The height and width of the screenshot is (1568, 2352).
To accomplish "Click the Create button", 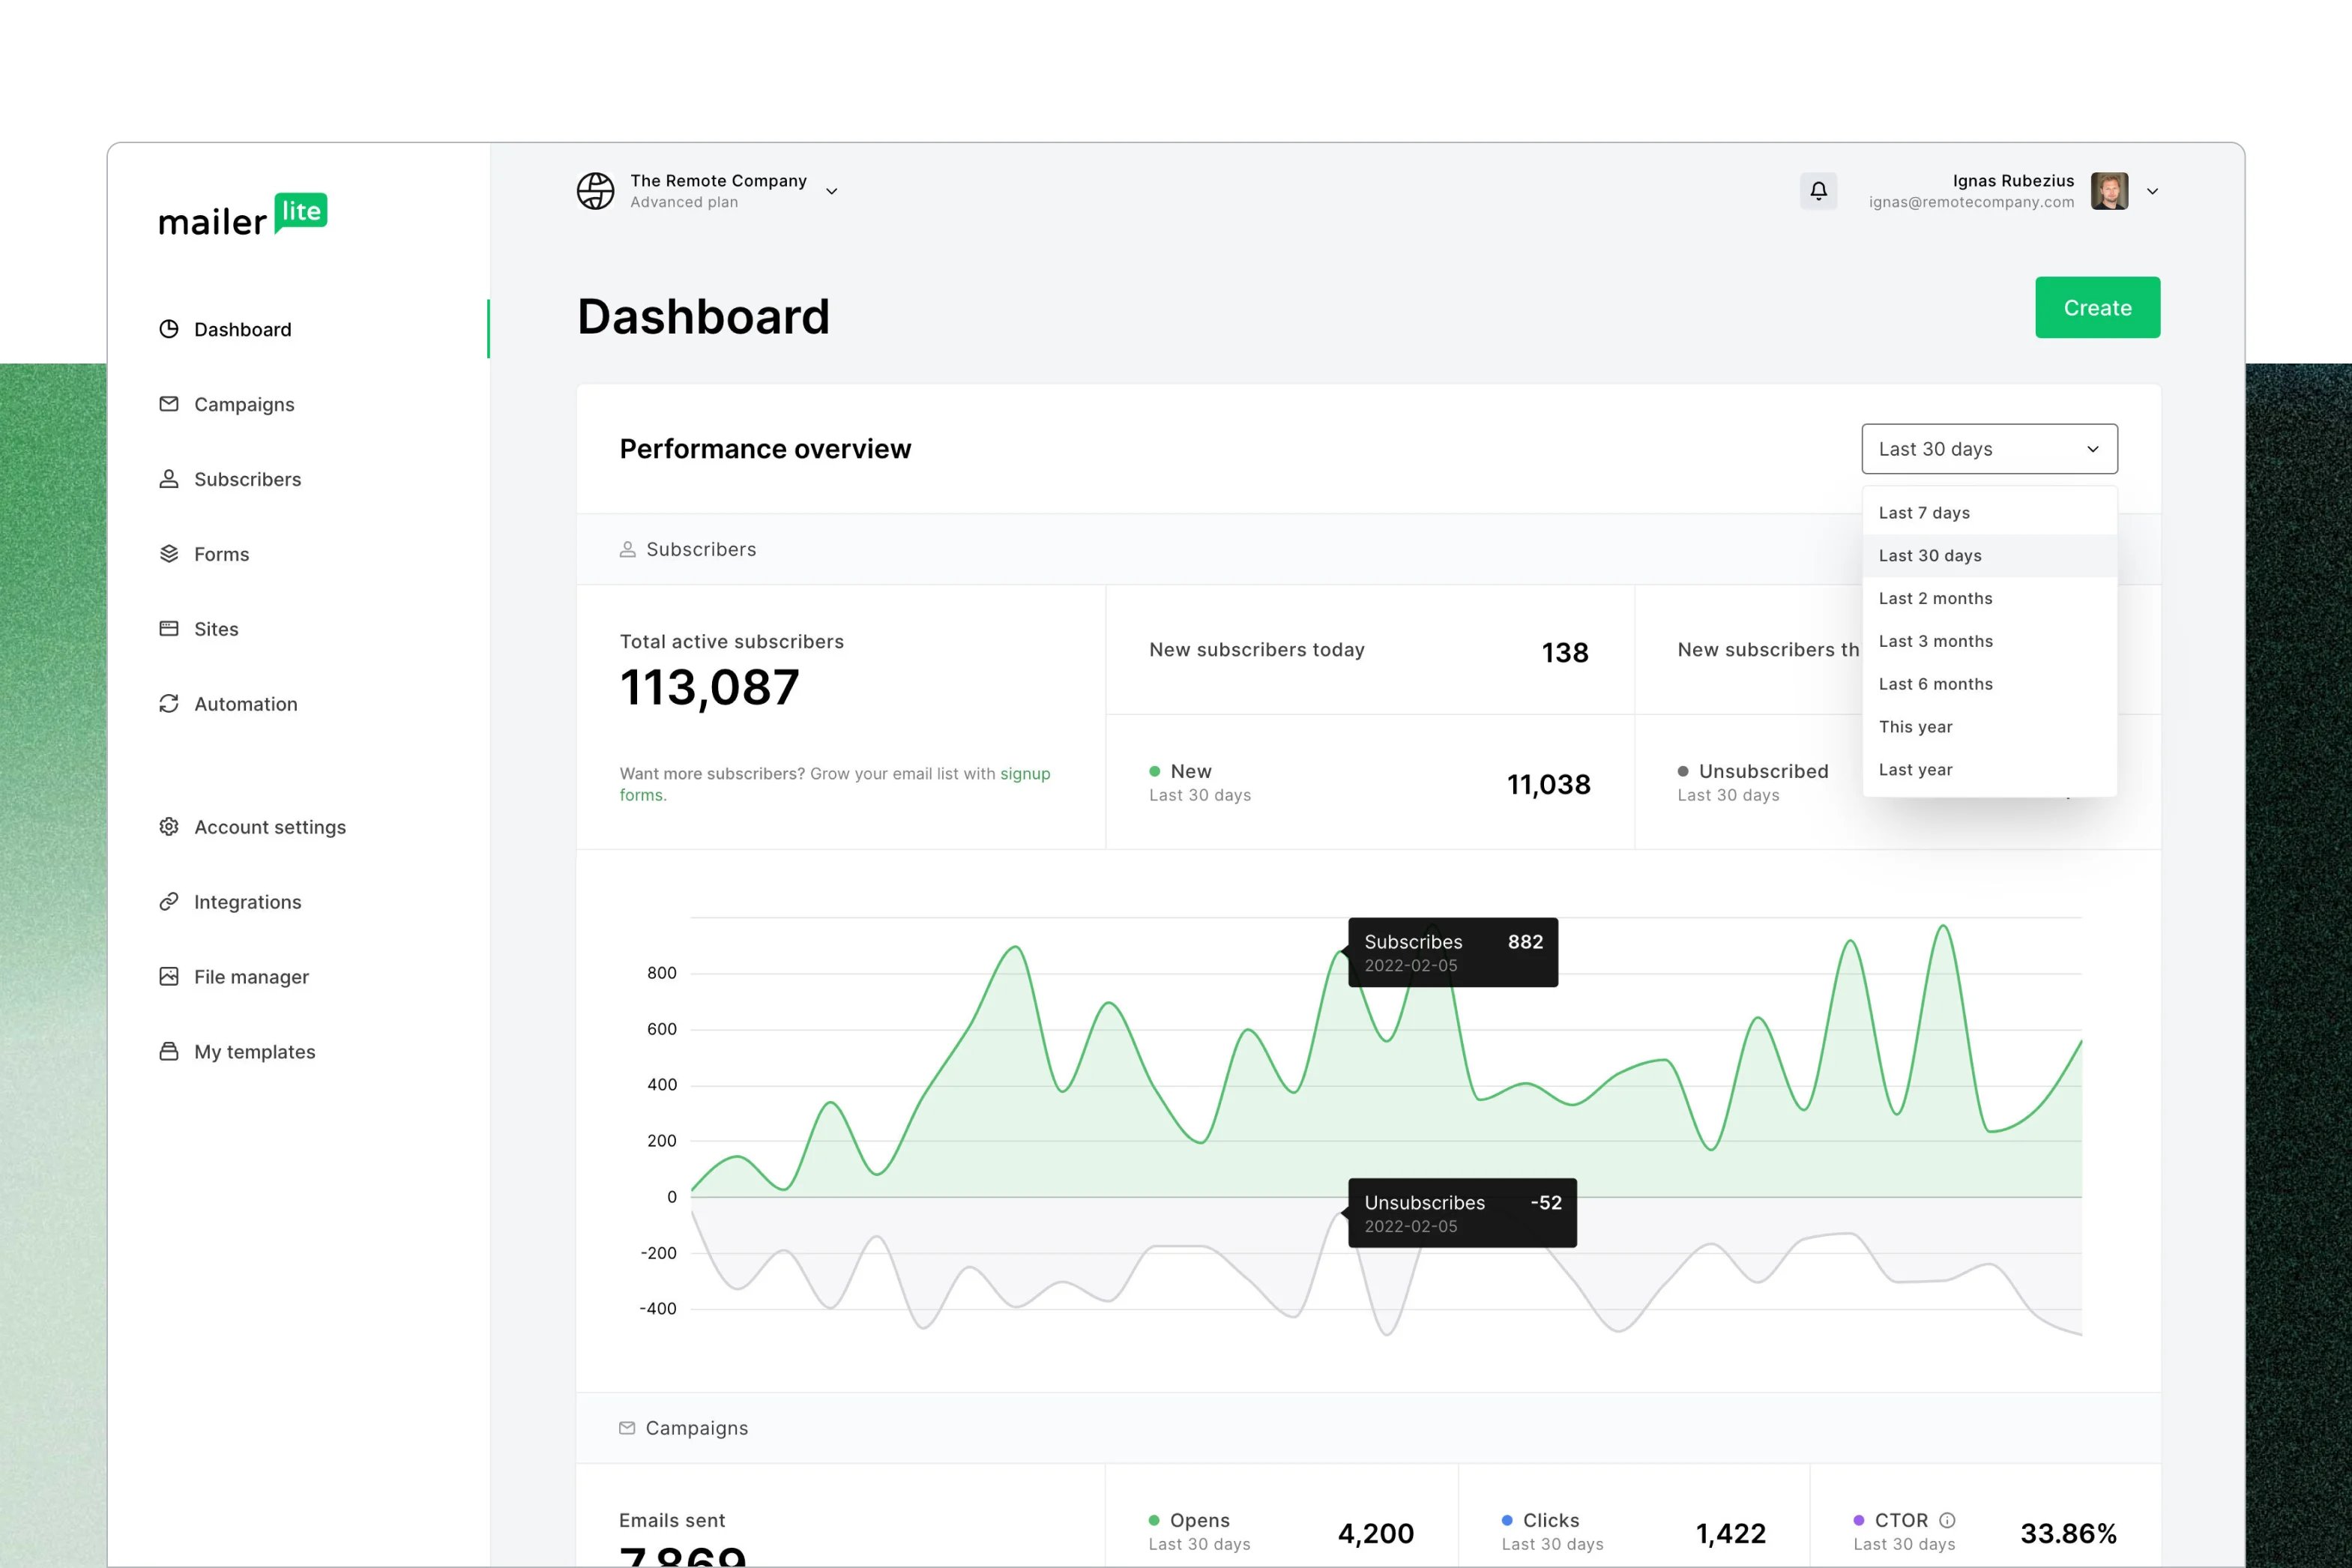I will (2097, 307).
